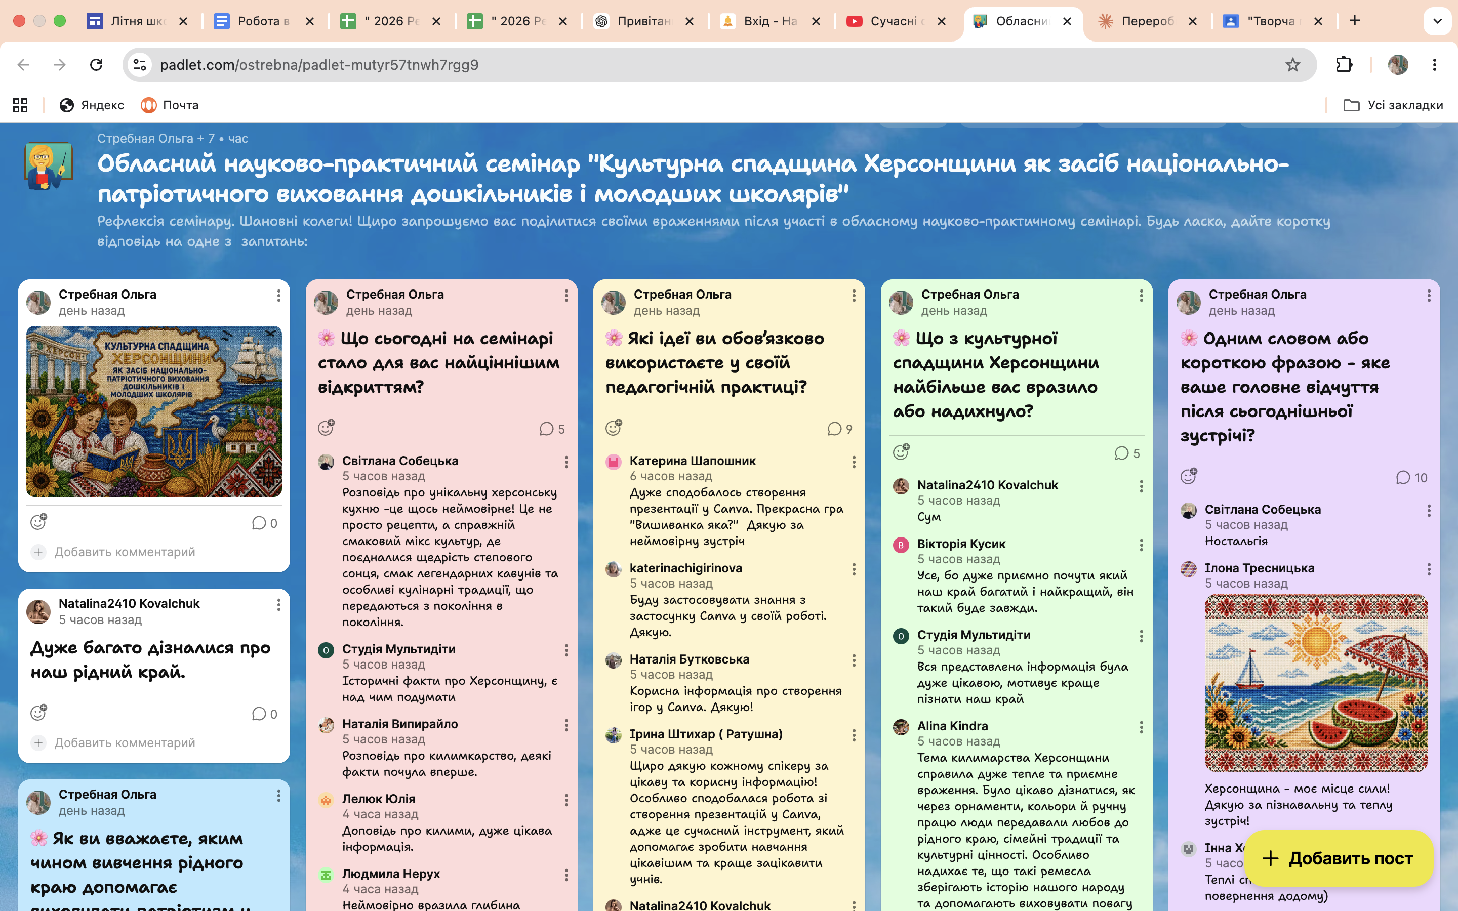Open the apps grid in bookmarks bar

point(20,105)
